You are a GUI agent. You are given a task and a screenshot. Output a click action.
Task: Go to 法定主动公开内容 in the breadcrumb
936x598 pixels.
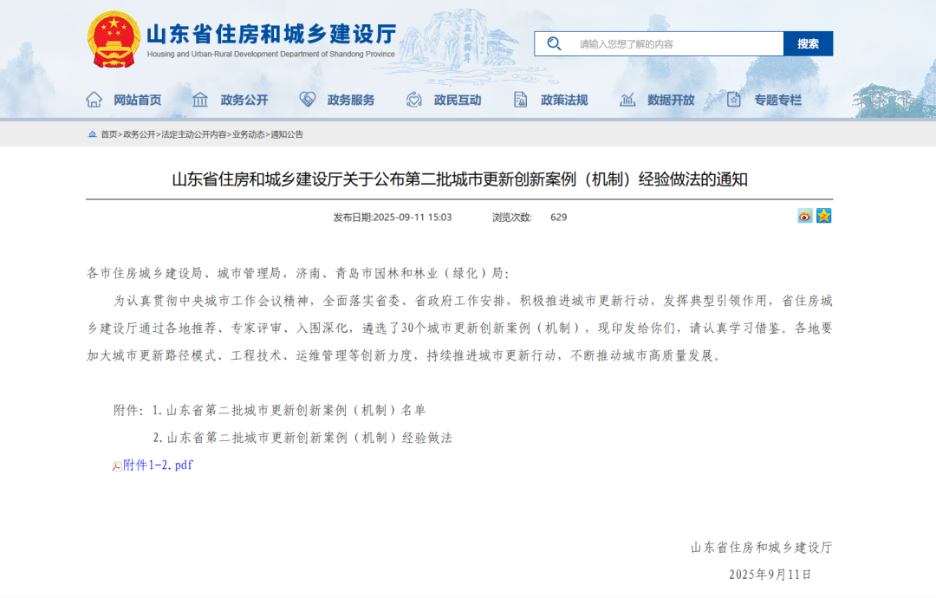tap(194, 134)
